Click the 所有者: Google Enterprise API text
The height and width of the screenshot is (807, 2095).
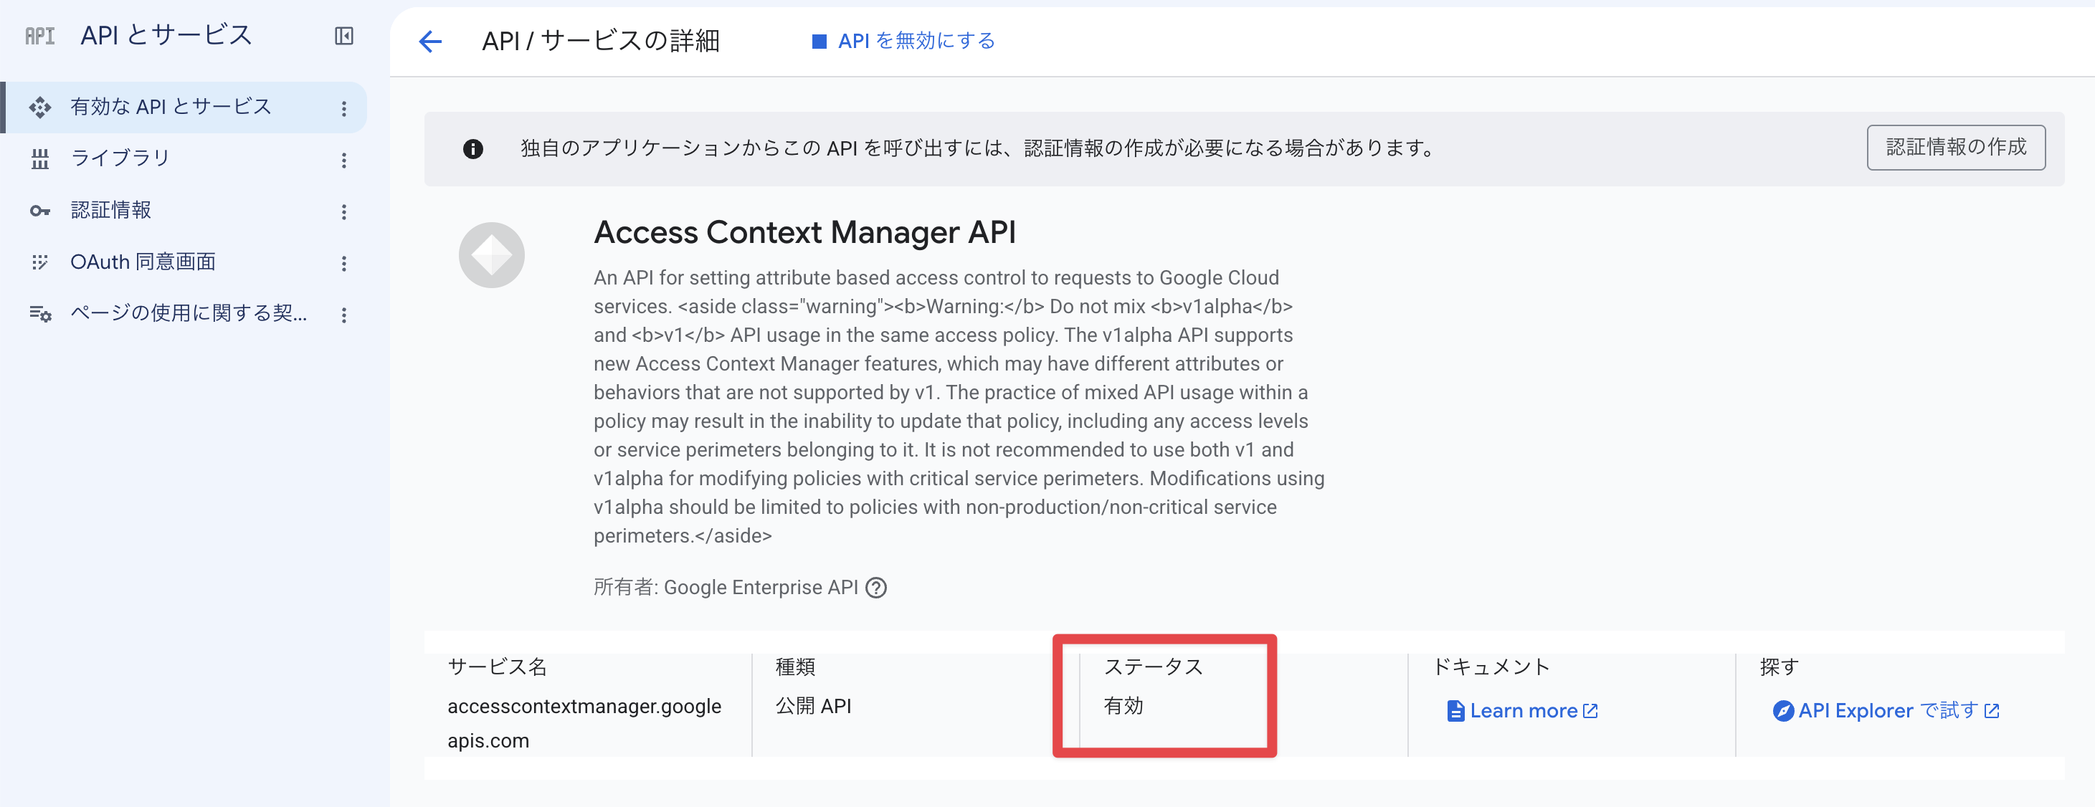point(726,588)
